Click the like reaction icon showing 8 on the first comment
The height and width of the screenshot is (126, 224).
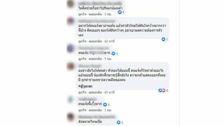[x=120, y=12]
